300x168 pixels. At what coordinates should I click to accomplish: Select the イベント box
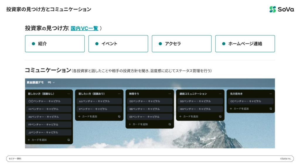[x=118, y=44]
